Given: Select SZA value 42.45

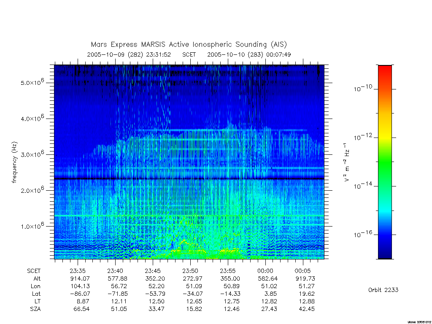Looking at the screenshot, I should [x=307, y=309].
